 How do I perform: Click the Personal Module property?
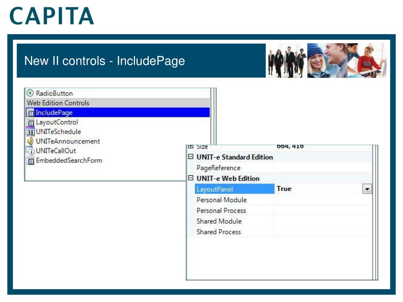click(222, 200)
